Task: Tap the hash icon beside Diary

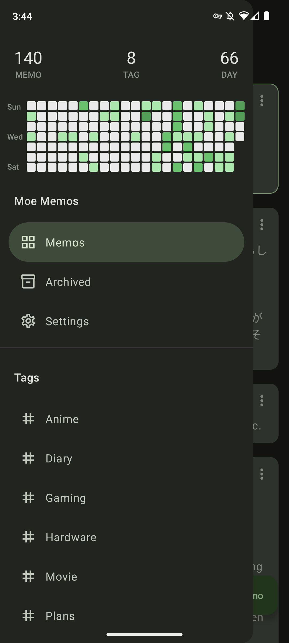Action: tap(28, 458)
